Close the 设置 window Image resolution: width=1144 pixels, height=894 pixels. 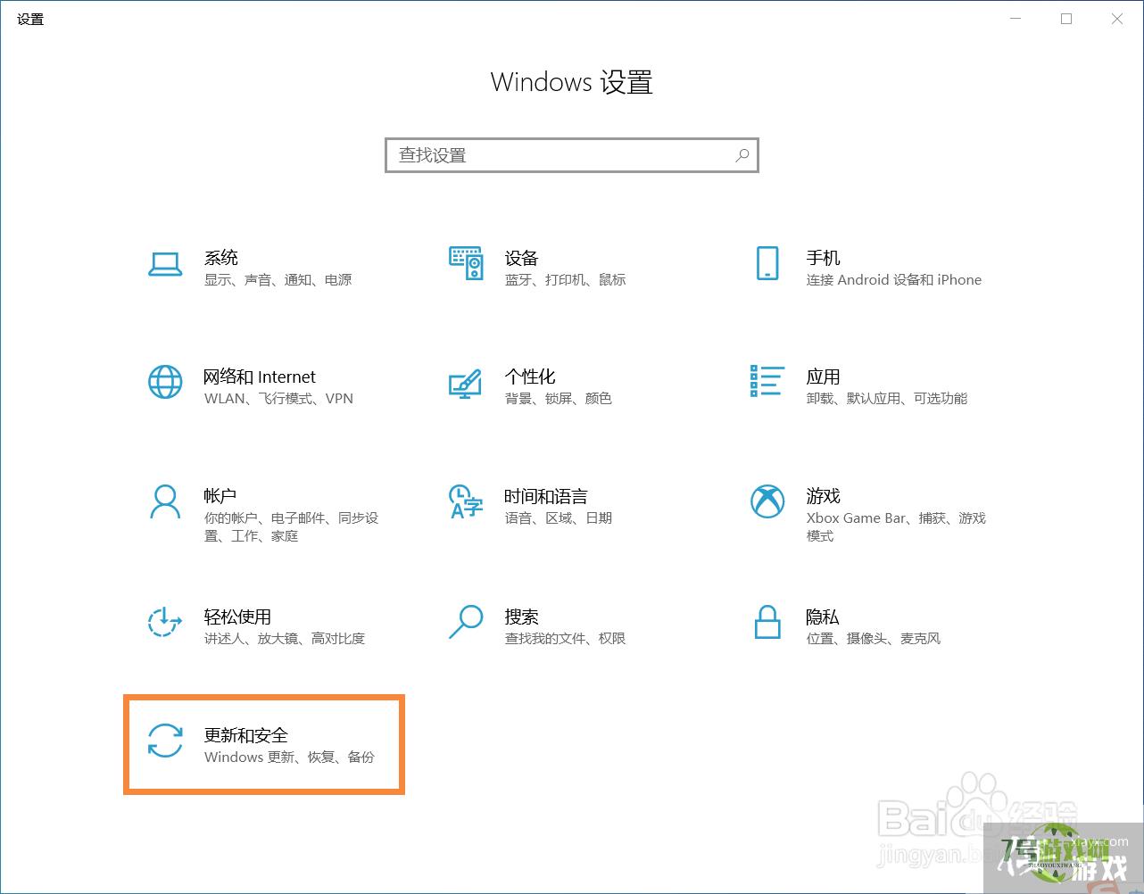coord(1116,19)
